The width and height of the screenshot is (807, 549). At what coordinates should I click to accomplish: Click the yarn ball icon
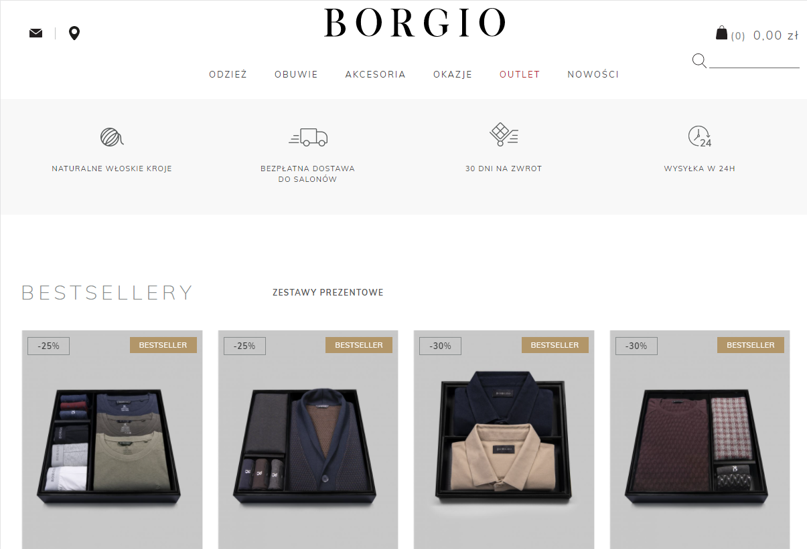(x=112, y=137)
